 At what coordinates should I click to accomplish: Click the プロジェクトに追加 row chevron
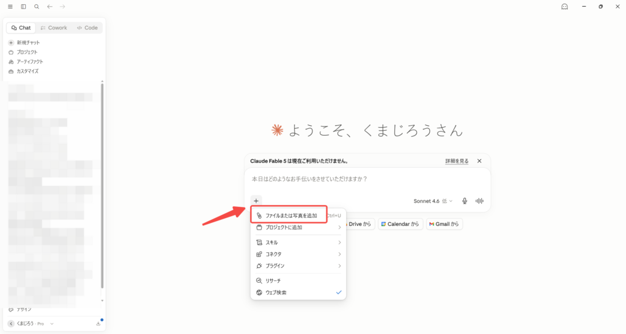339,228
